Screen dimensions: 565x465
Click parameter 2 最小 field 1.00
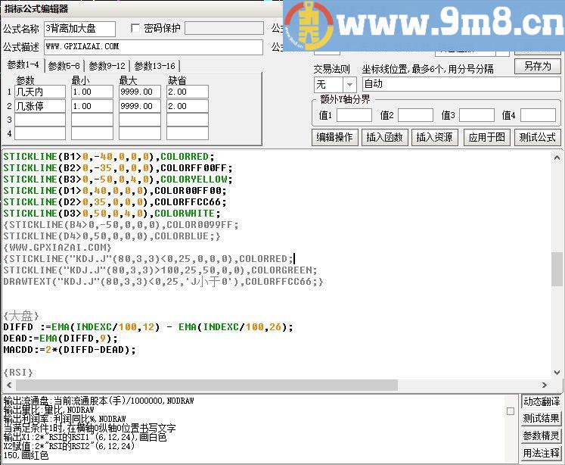(92, 106)
